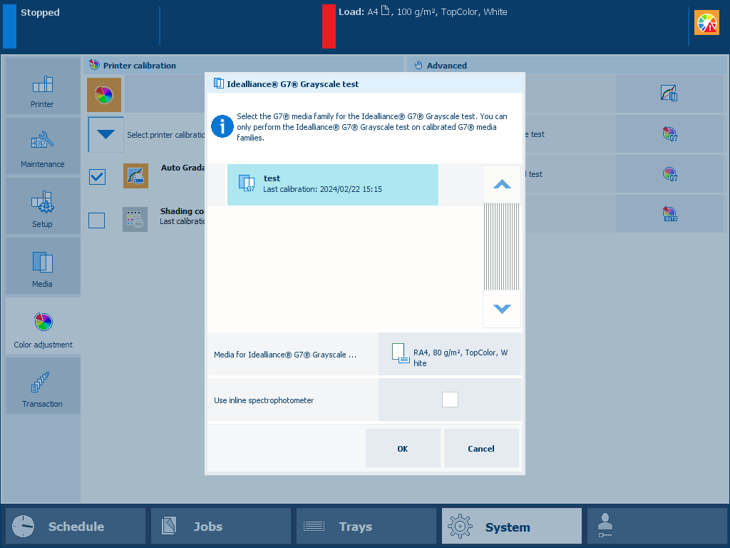The image size is (730, 548).
Task: Enable Use inline spectrophotometer checkbox
Action: [450, 400]
